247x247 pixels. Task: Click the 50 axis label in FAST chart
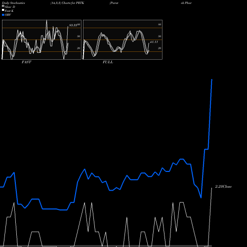click(79, 36)
